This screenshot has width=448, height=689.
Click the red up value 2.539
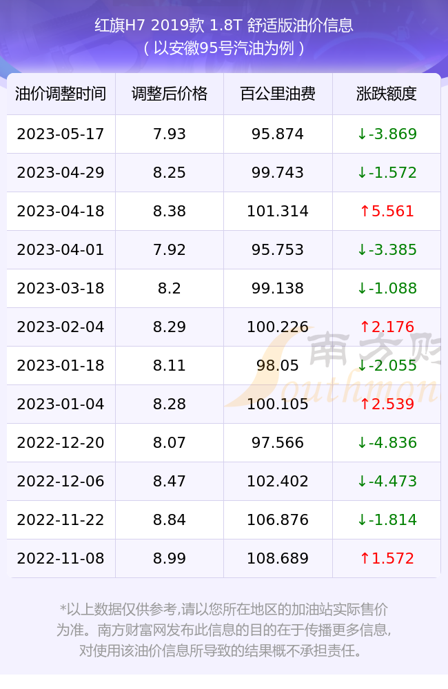click(387, 404)
